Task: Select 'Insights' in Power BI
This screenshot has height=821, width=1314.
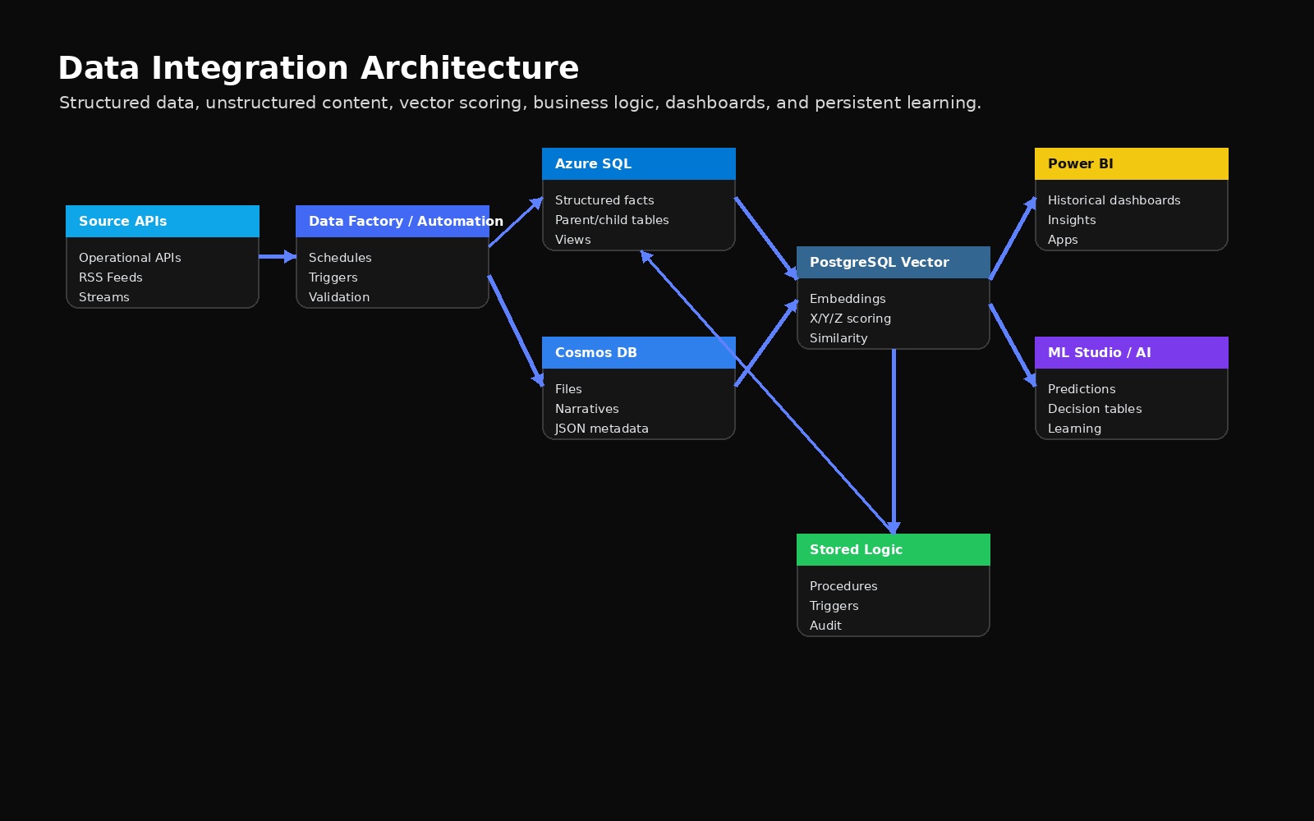Action: click(x=1072, y=220)
